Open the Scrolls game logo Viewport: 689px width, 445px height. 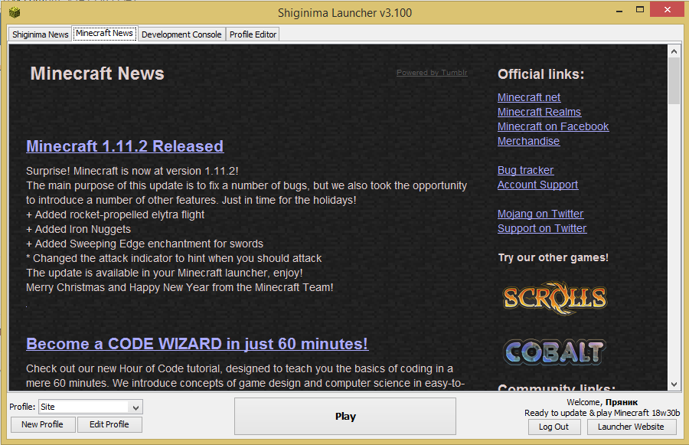tap(554, 298)
